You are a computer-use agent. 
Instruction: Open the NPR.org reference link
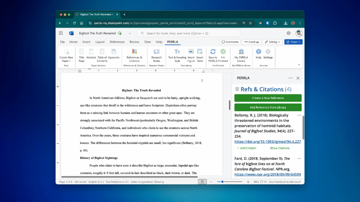pyautogui.click(x=268, y=174)
